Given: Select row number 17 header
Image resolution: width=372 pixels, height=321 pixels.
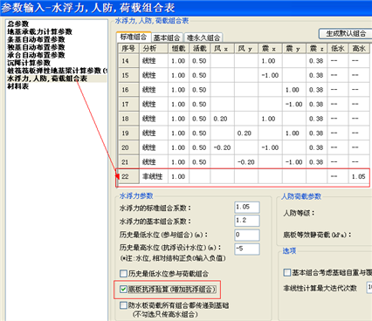Looking at the screenshot, I should tap(128, 104).
